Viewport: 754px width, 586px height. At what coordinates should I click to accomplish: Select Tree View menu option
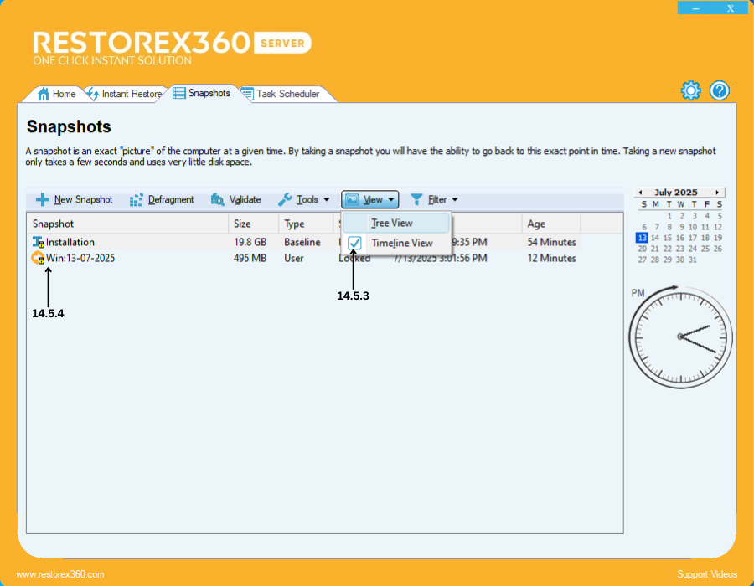[396, 224]
